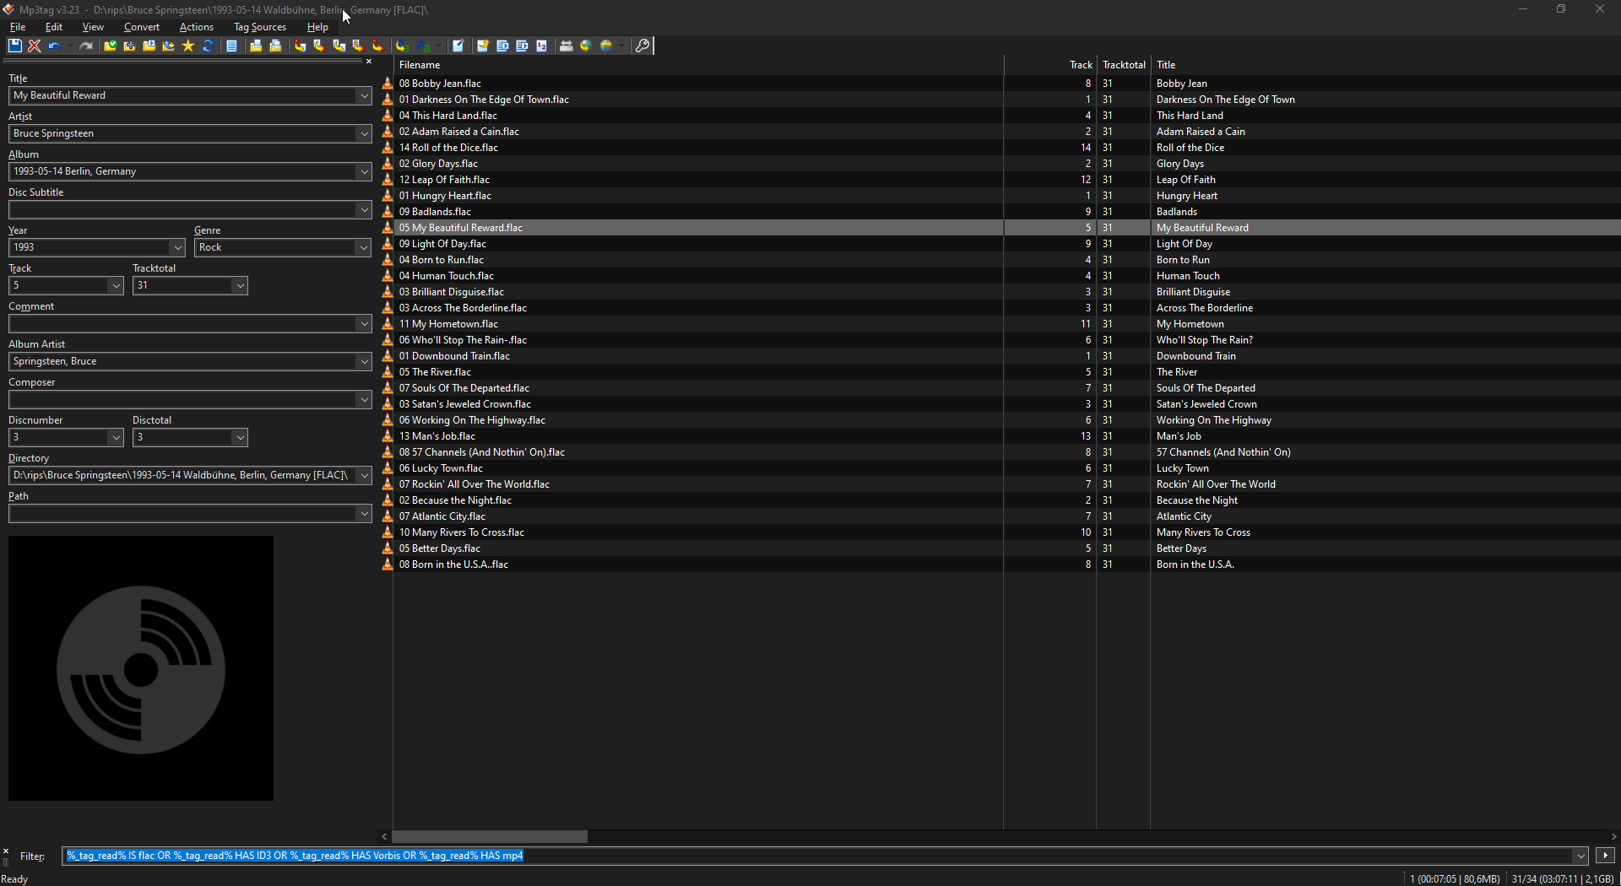Click the Text file - Tag convert icon
Image resolution: width=1621 pixels, height=886 pixels.
[358, 46]
